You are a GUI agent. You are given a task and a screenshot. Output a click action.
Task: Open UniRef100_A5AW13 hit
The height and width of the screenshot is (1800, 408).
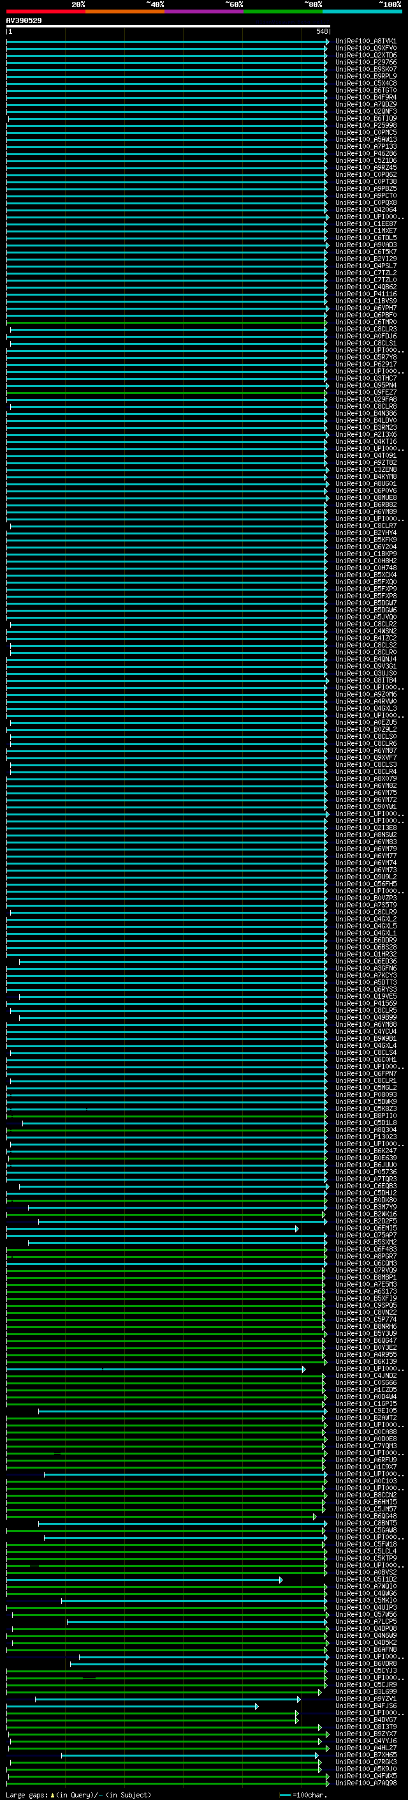tap(365, 139)
